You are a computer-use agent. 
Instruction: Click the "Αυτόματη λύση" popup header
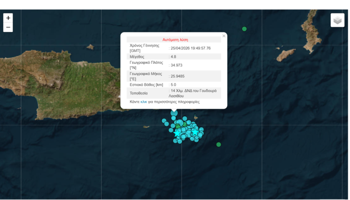(175, 40)
